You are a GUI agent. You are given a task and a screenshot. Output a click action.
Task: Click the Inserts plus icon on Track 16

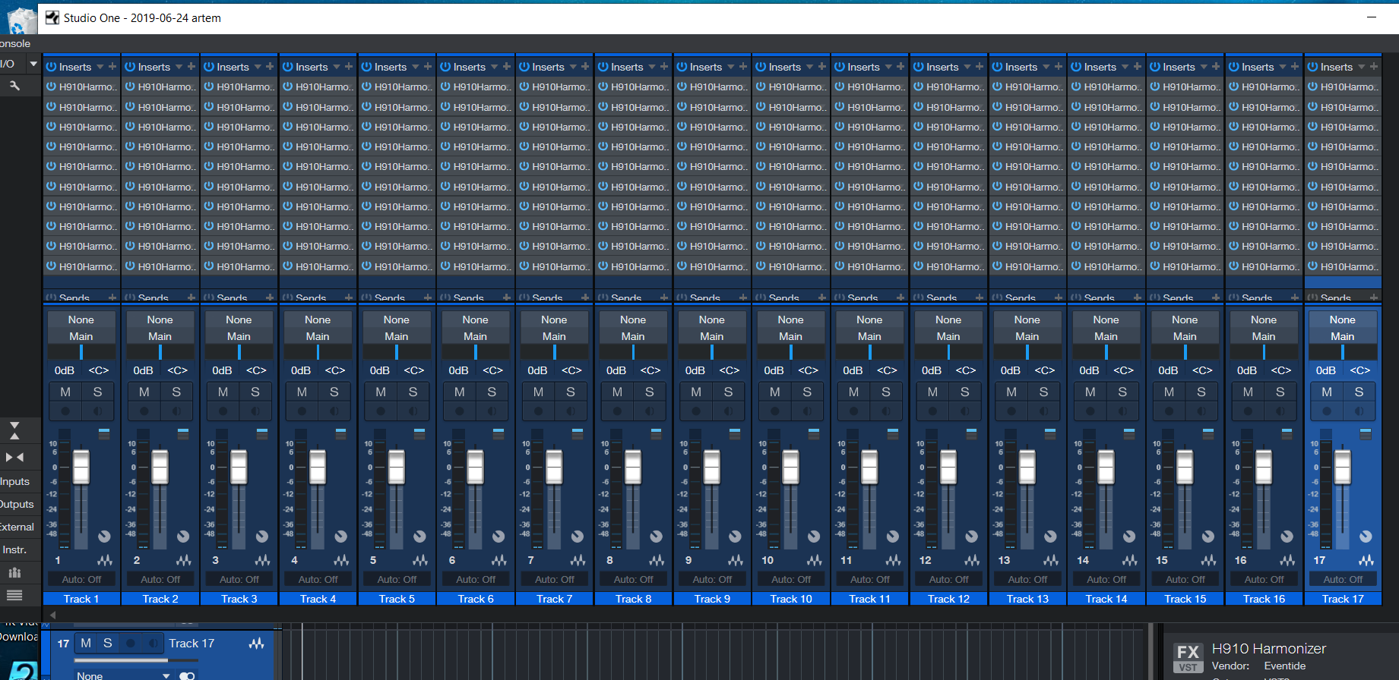(1295, 67)
